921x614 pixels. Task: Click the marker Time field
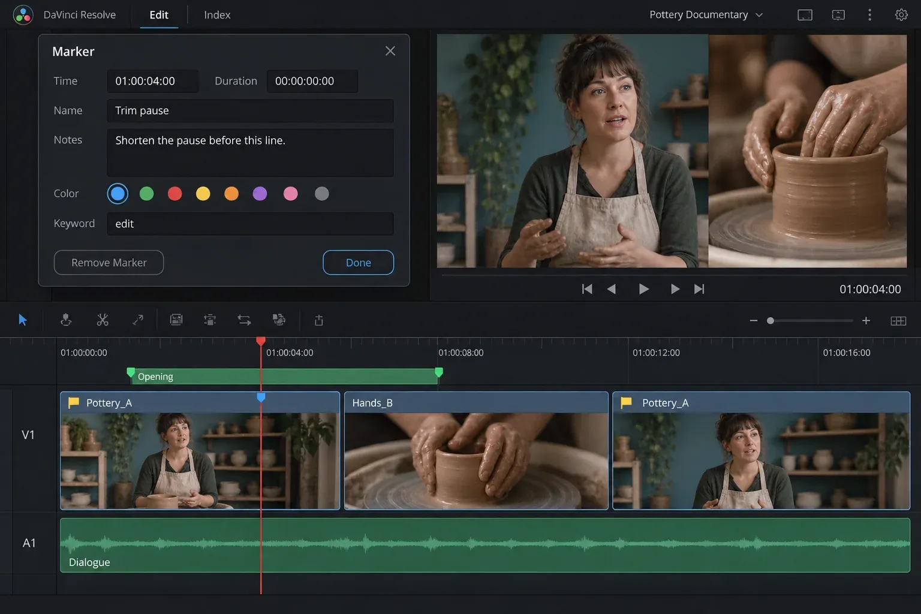pyautogui.click(x=153, y=81)
